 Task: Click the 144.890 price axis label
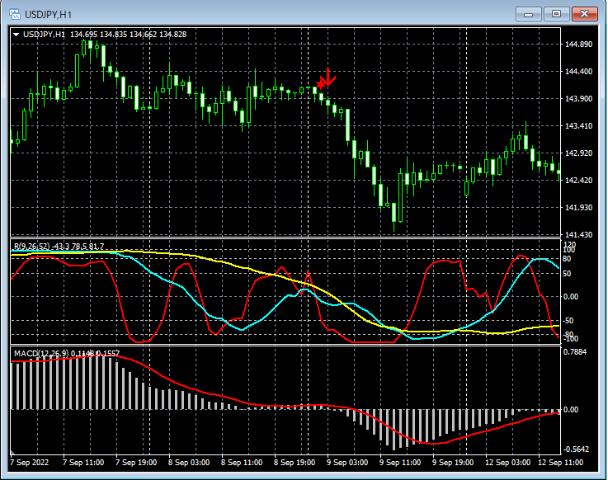pyautogui.click(x=579, y=45)
